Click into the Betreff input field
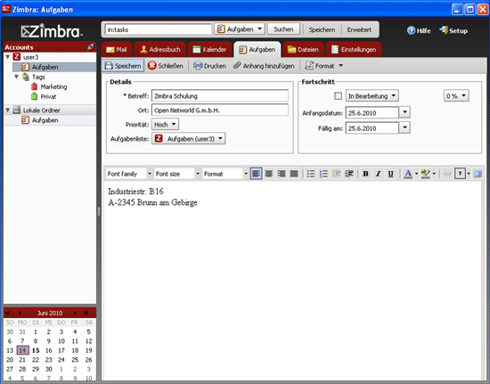490x384 pixels. coord(220,96)
